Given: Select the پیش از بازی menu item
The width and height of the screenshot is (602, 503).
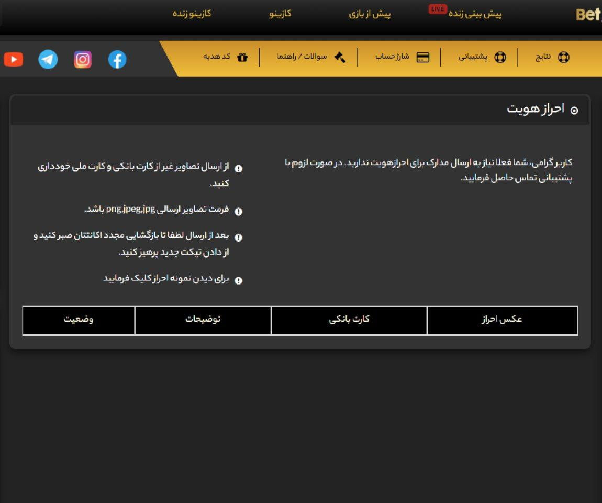Looking at the screenshot, I should pyautogui.click(x=370, y=14).
